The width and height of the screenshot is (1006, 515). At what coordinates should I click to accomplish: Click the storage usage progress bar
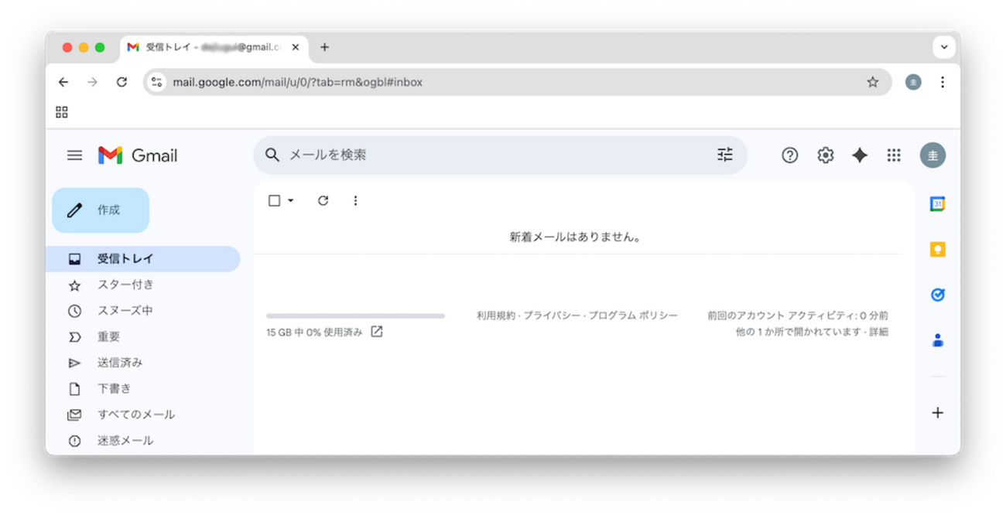pyautogui.click(x=355, y=315)
